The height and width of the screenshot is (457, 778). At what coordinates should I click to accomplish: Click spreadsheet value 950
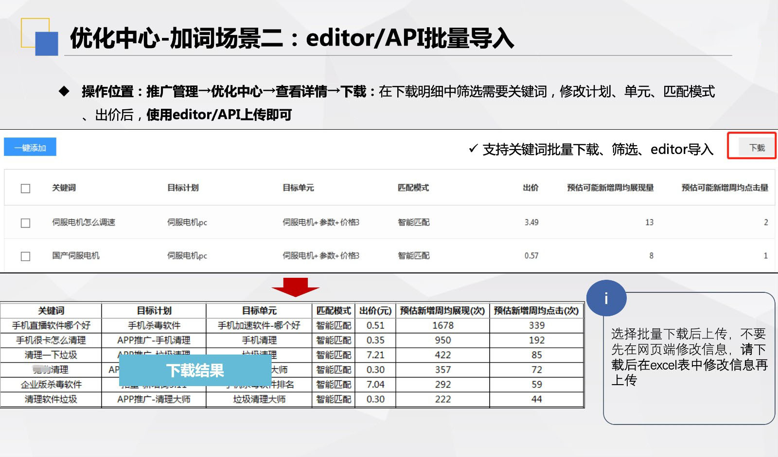443,340
